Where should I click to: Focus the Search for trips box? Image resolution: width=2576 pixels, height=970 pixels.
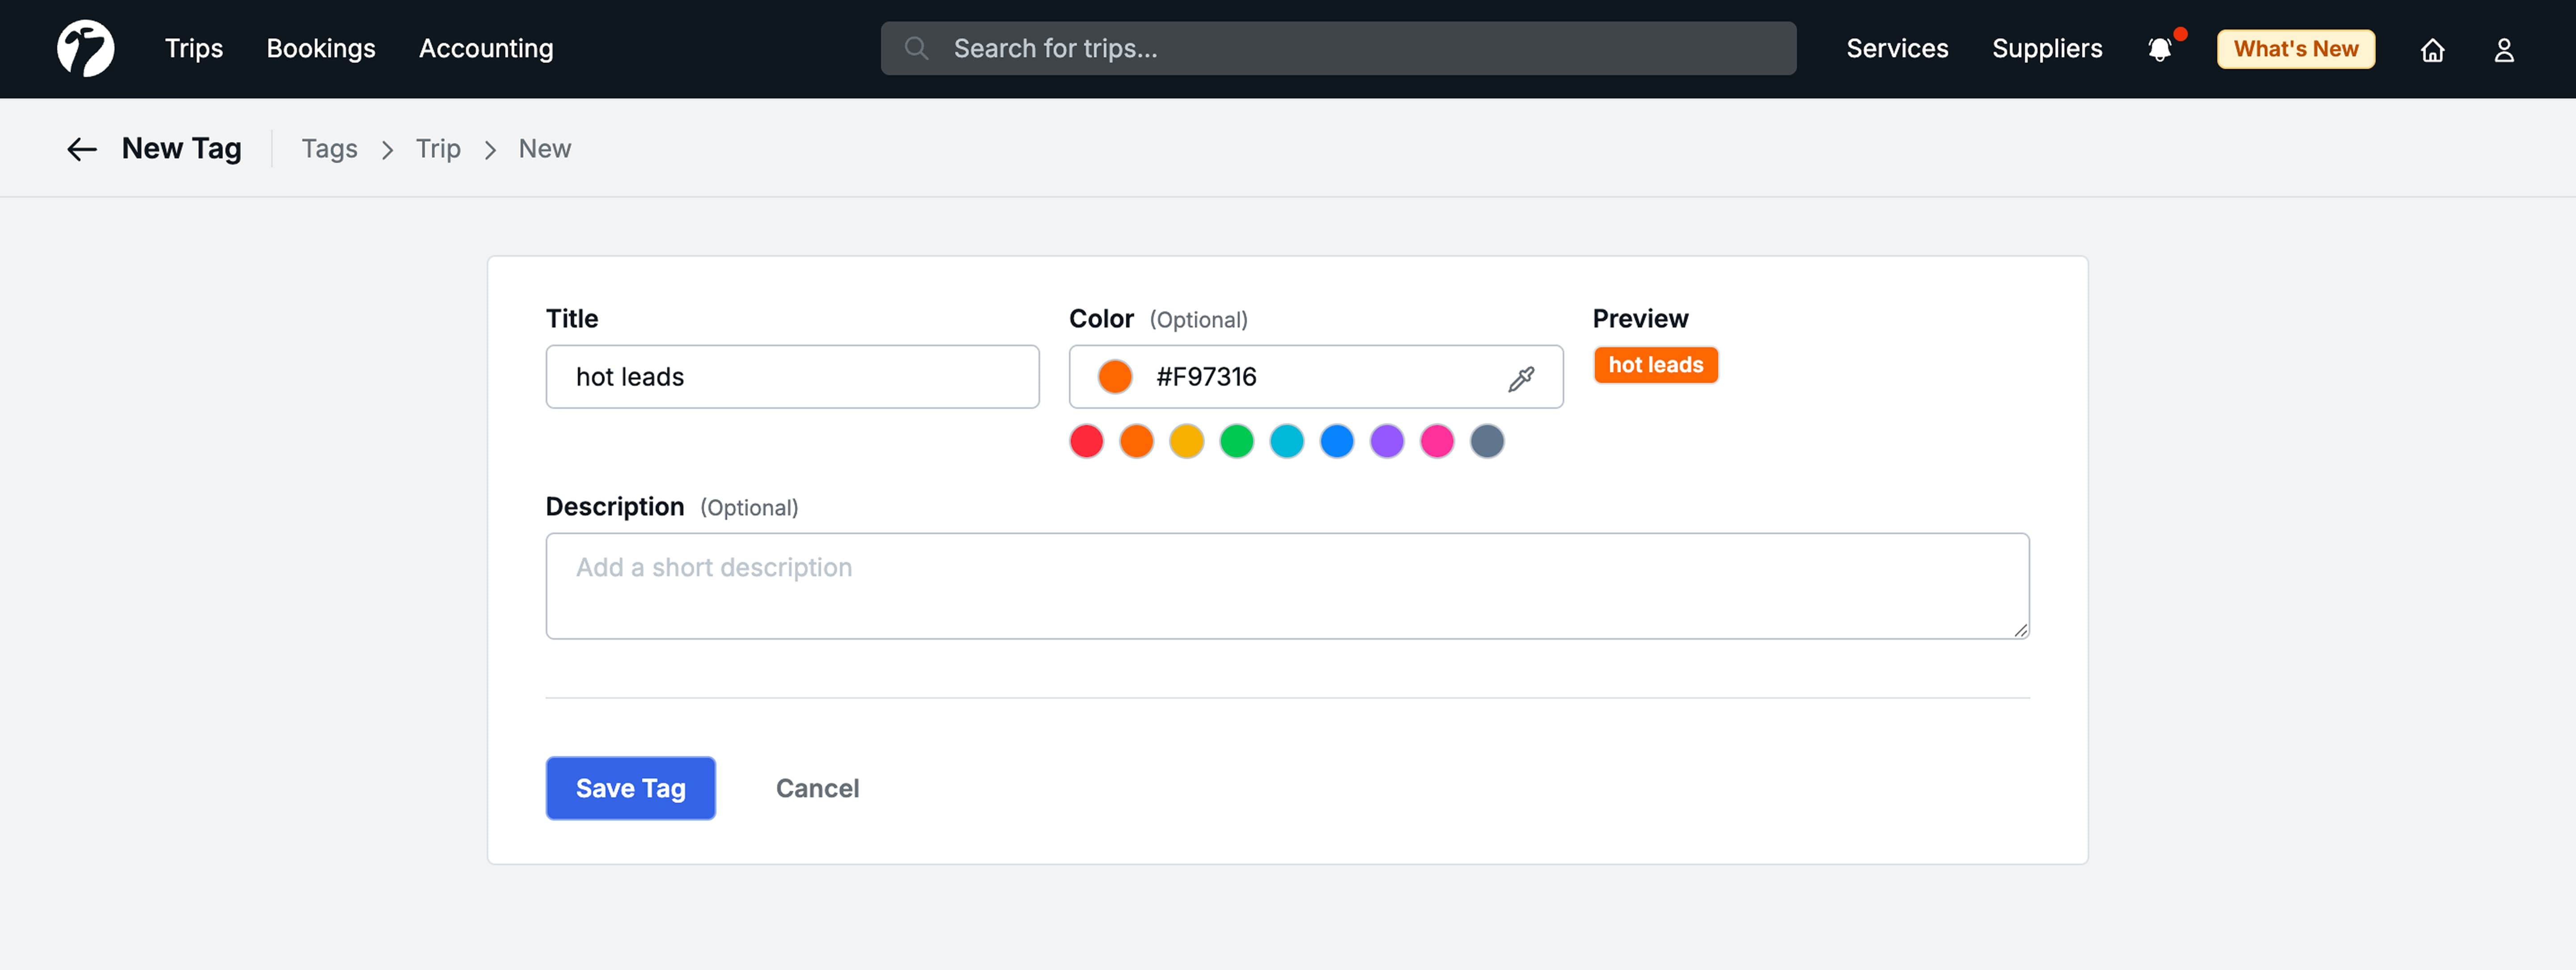point(1338,48)
